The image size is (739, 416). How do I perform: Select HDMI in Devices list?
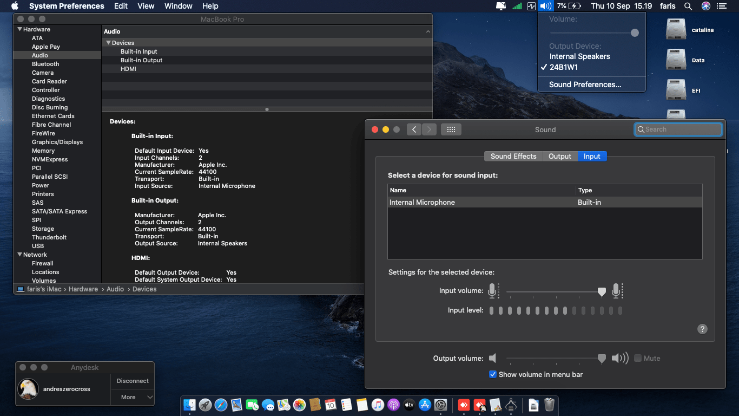click(x=128, y=69)
